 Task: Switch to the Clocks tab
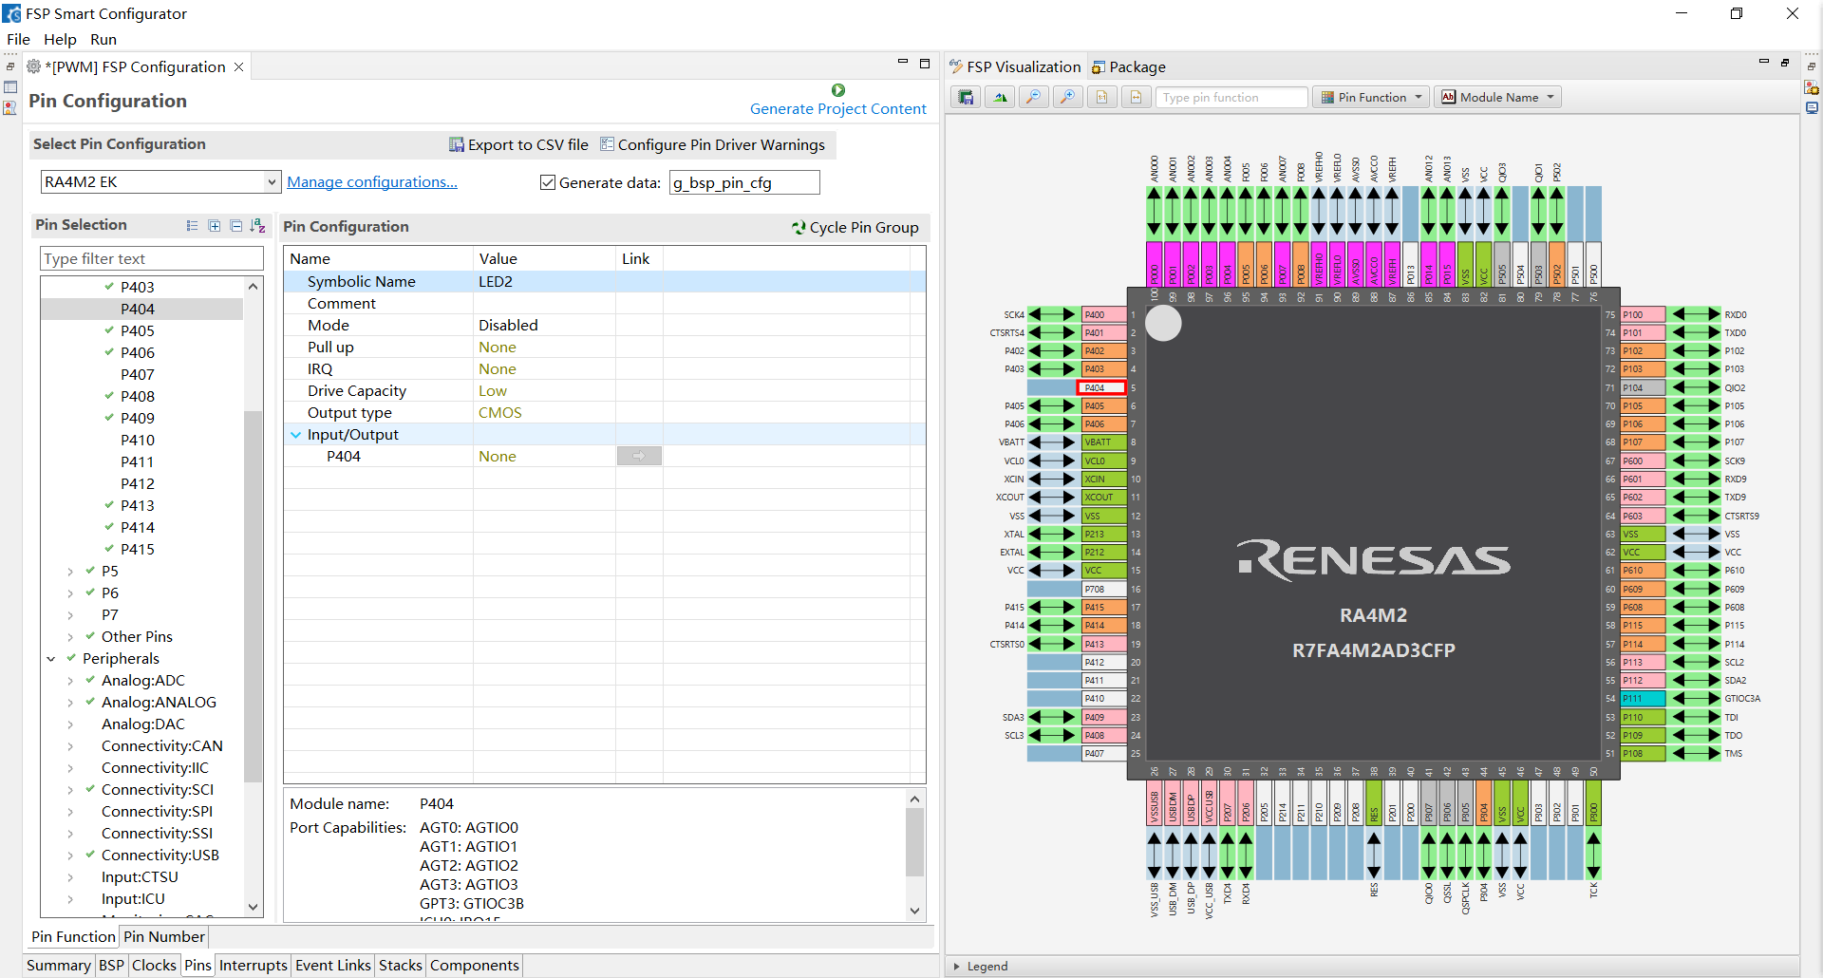[x=154, y=966]
